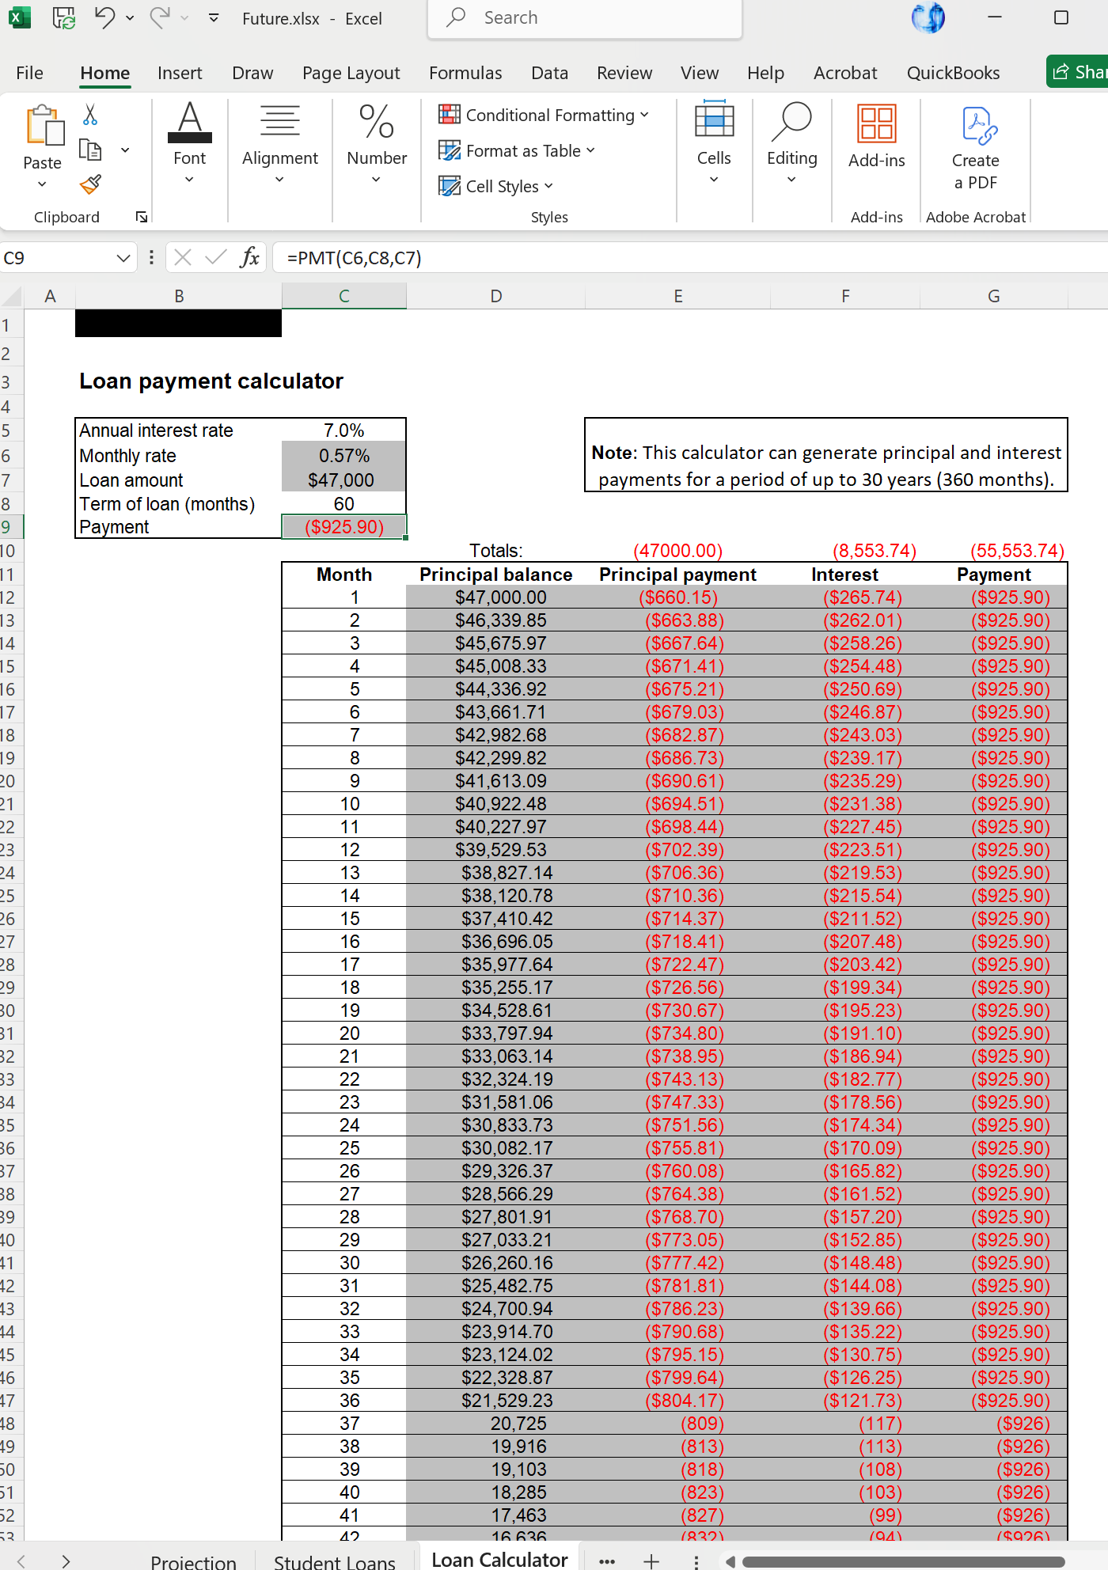Open the Help tab

pos(765,73)
